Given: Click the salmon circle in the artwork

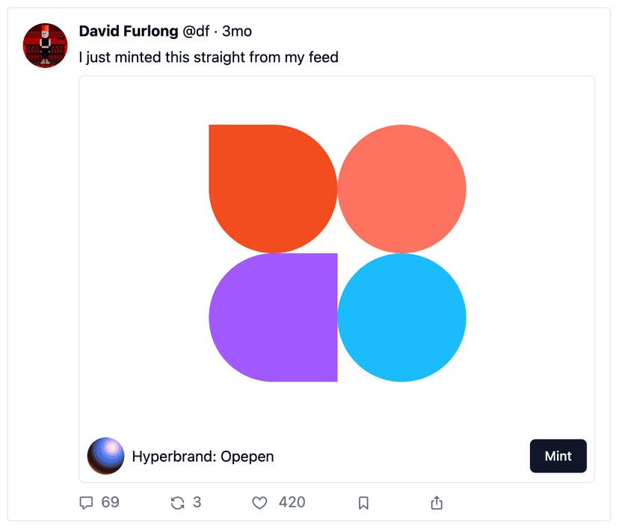Looking at the screenshot, I should coord(402,188).
